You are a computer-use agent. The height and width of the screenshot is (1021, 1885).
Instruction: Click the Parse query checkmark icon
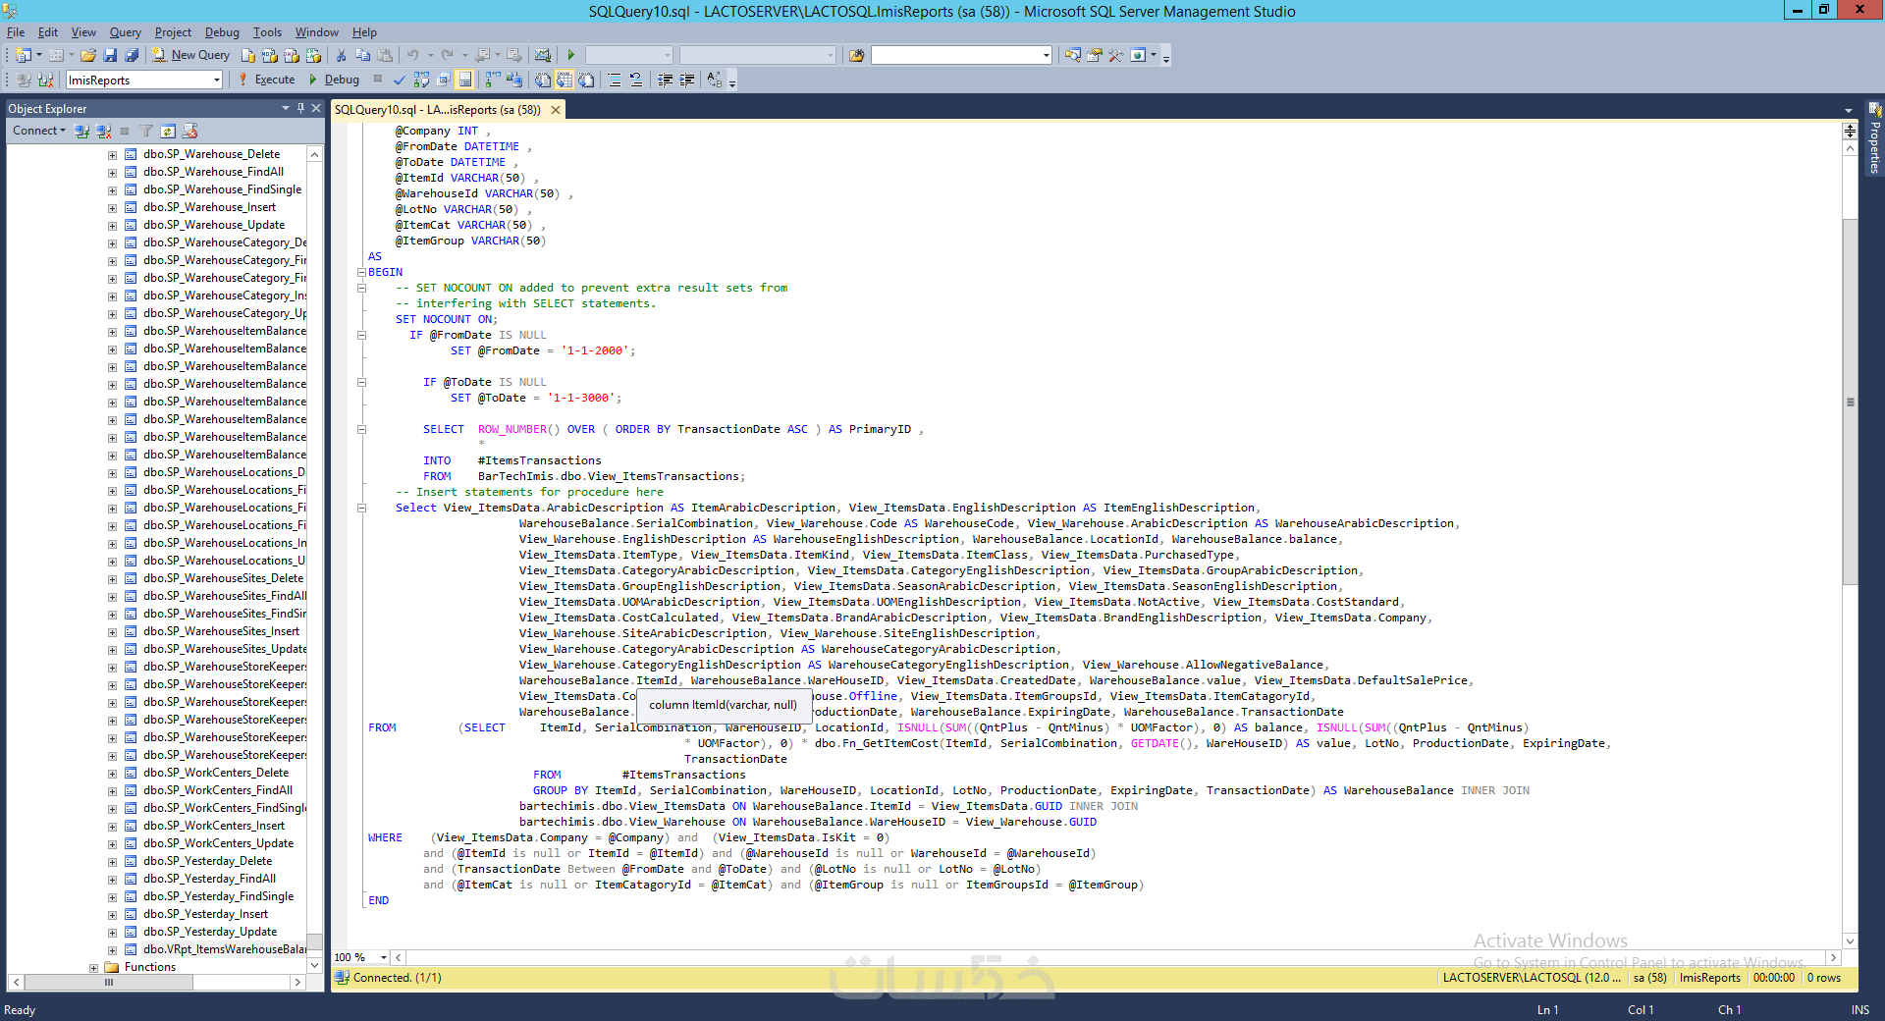[x=399, y=80]
